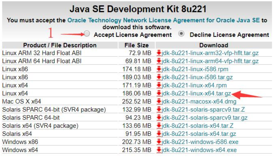Click the 91.95 MB file size cell

coord(138,134)
